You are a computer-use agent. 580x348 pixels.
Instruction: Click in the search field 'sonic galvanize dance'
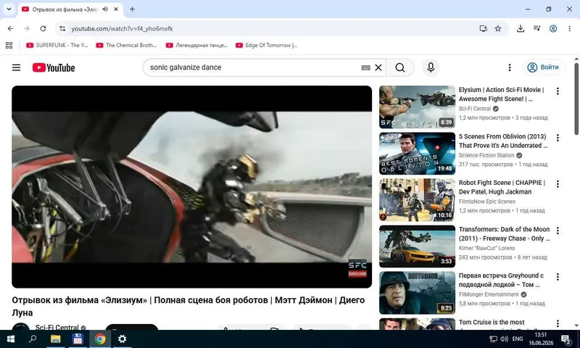click(253, 67)
